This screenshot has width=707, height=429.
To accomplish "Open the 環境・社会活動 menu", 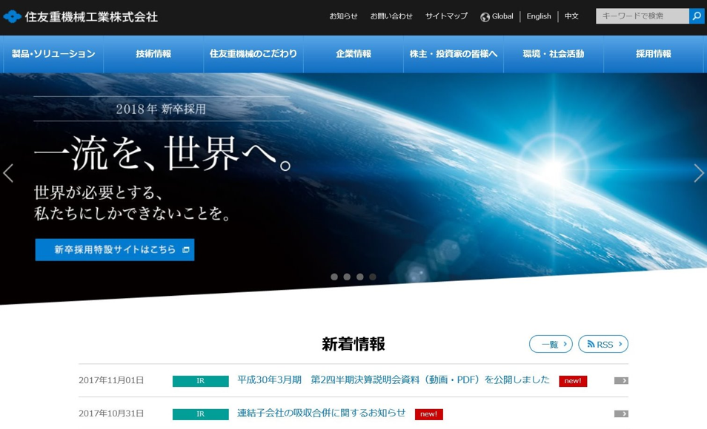I will (554, 54).
